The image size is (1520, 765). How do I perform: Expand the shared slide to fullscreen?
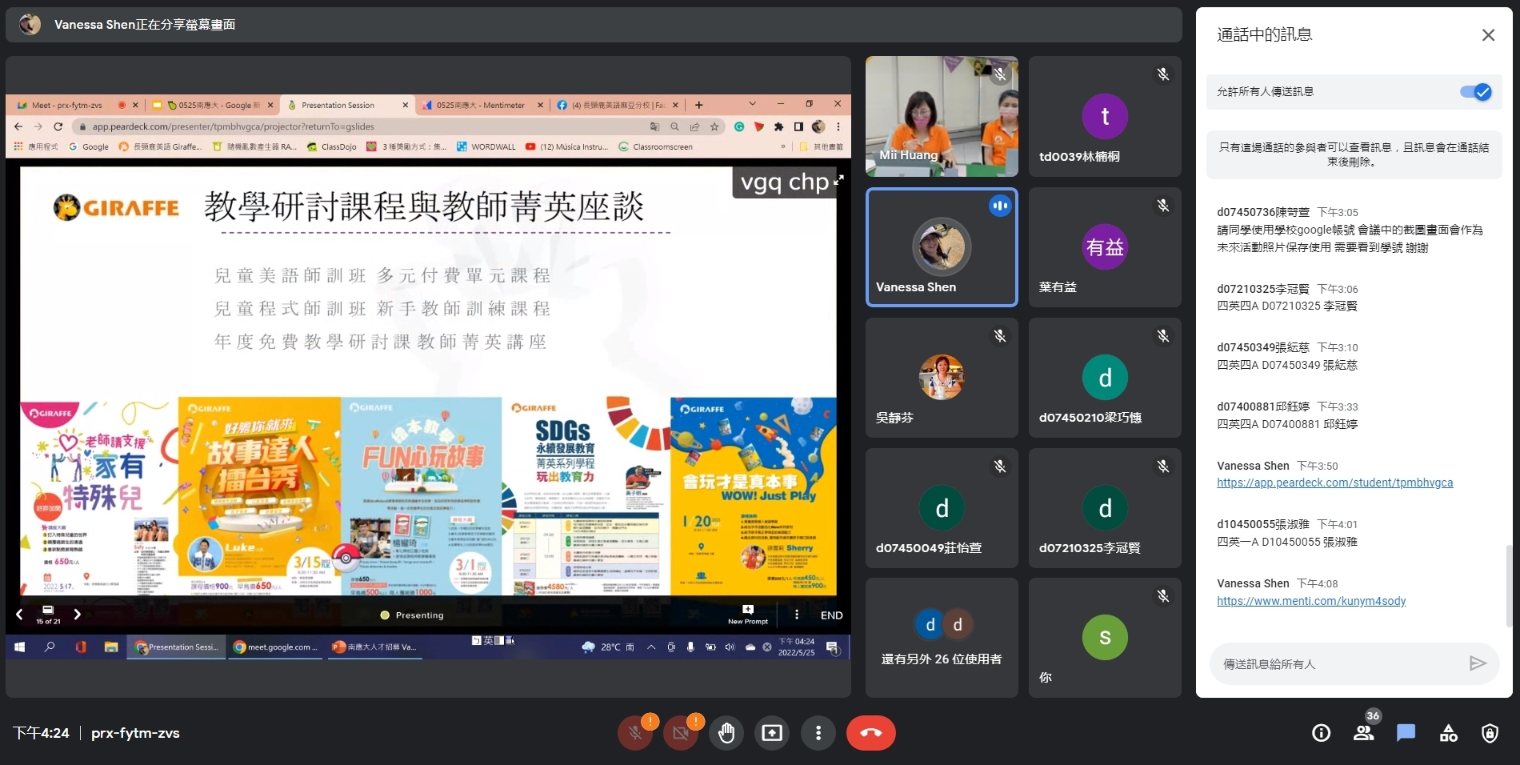838,181
